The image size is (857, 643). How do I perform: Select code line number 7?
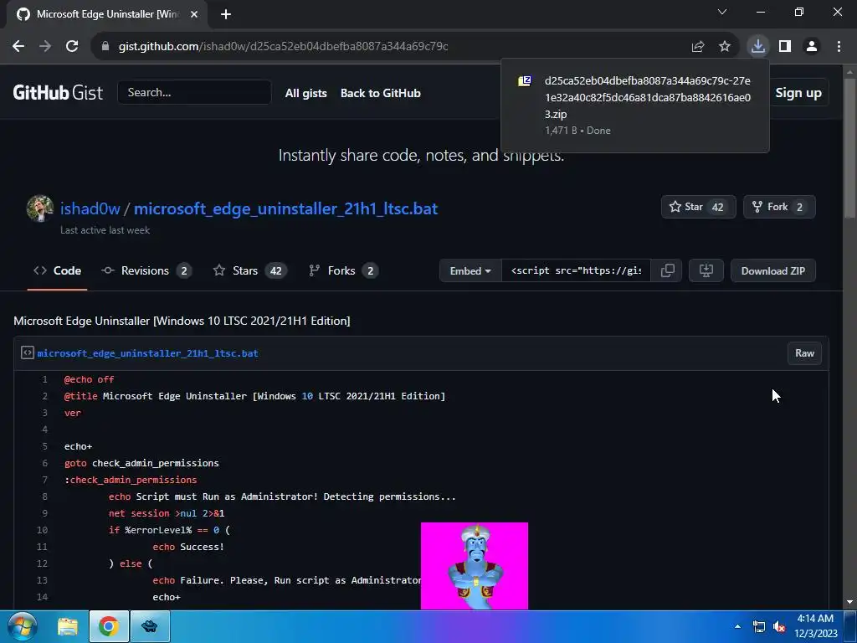click(45, 480)
